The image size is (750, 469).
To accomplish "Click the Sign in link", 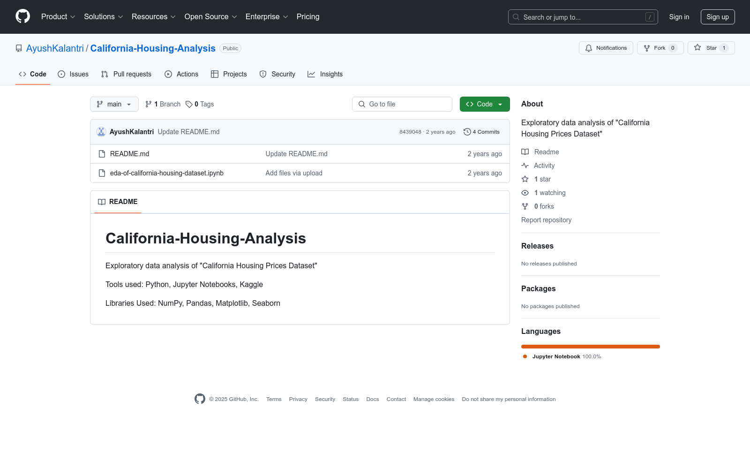I will 679,17.
